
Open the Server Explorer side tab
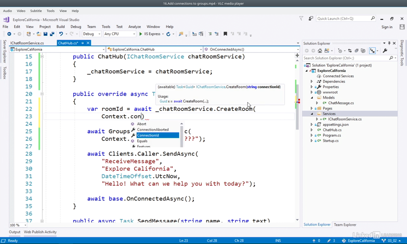pyautogui.click(x=4, y=51)
